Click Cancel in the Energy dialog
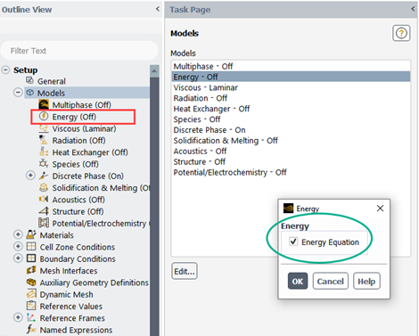 tap(331, 281)
